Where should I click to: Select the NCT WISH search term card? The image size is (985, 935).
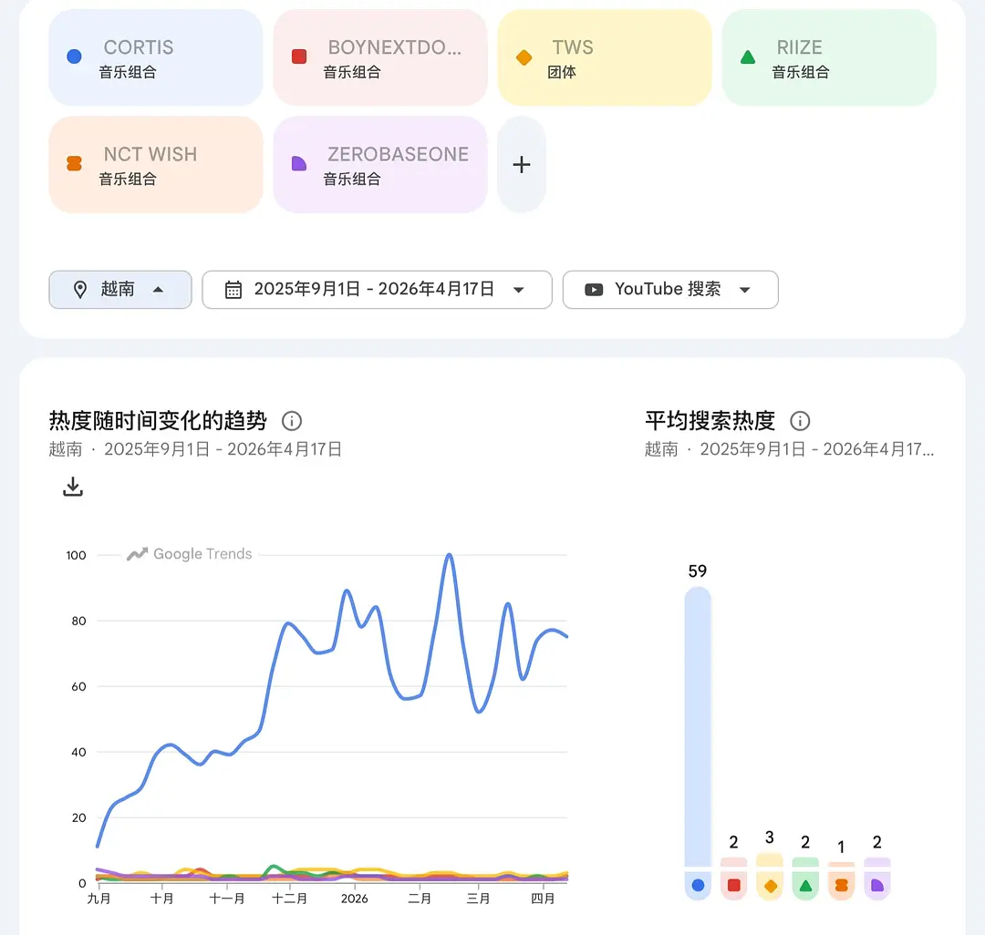point(156,164)
